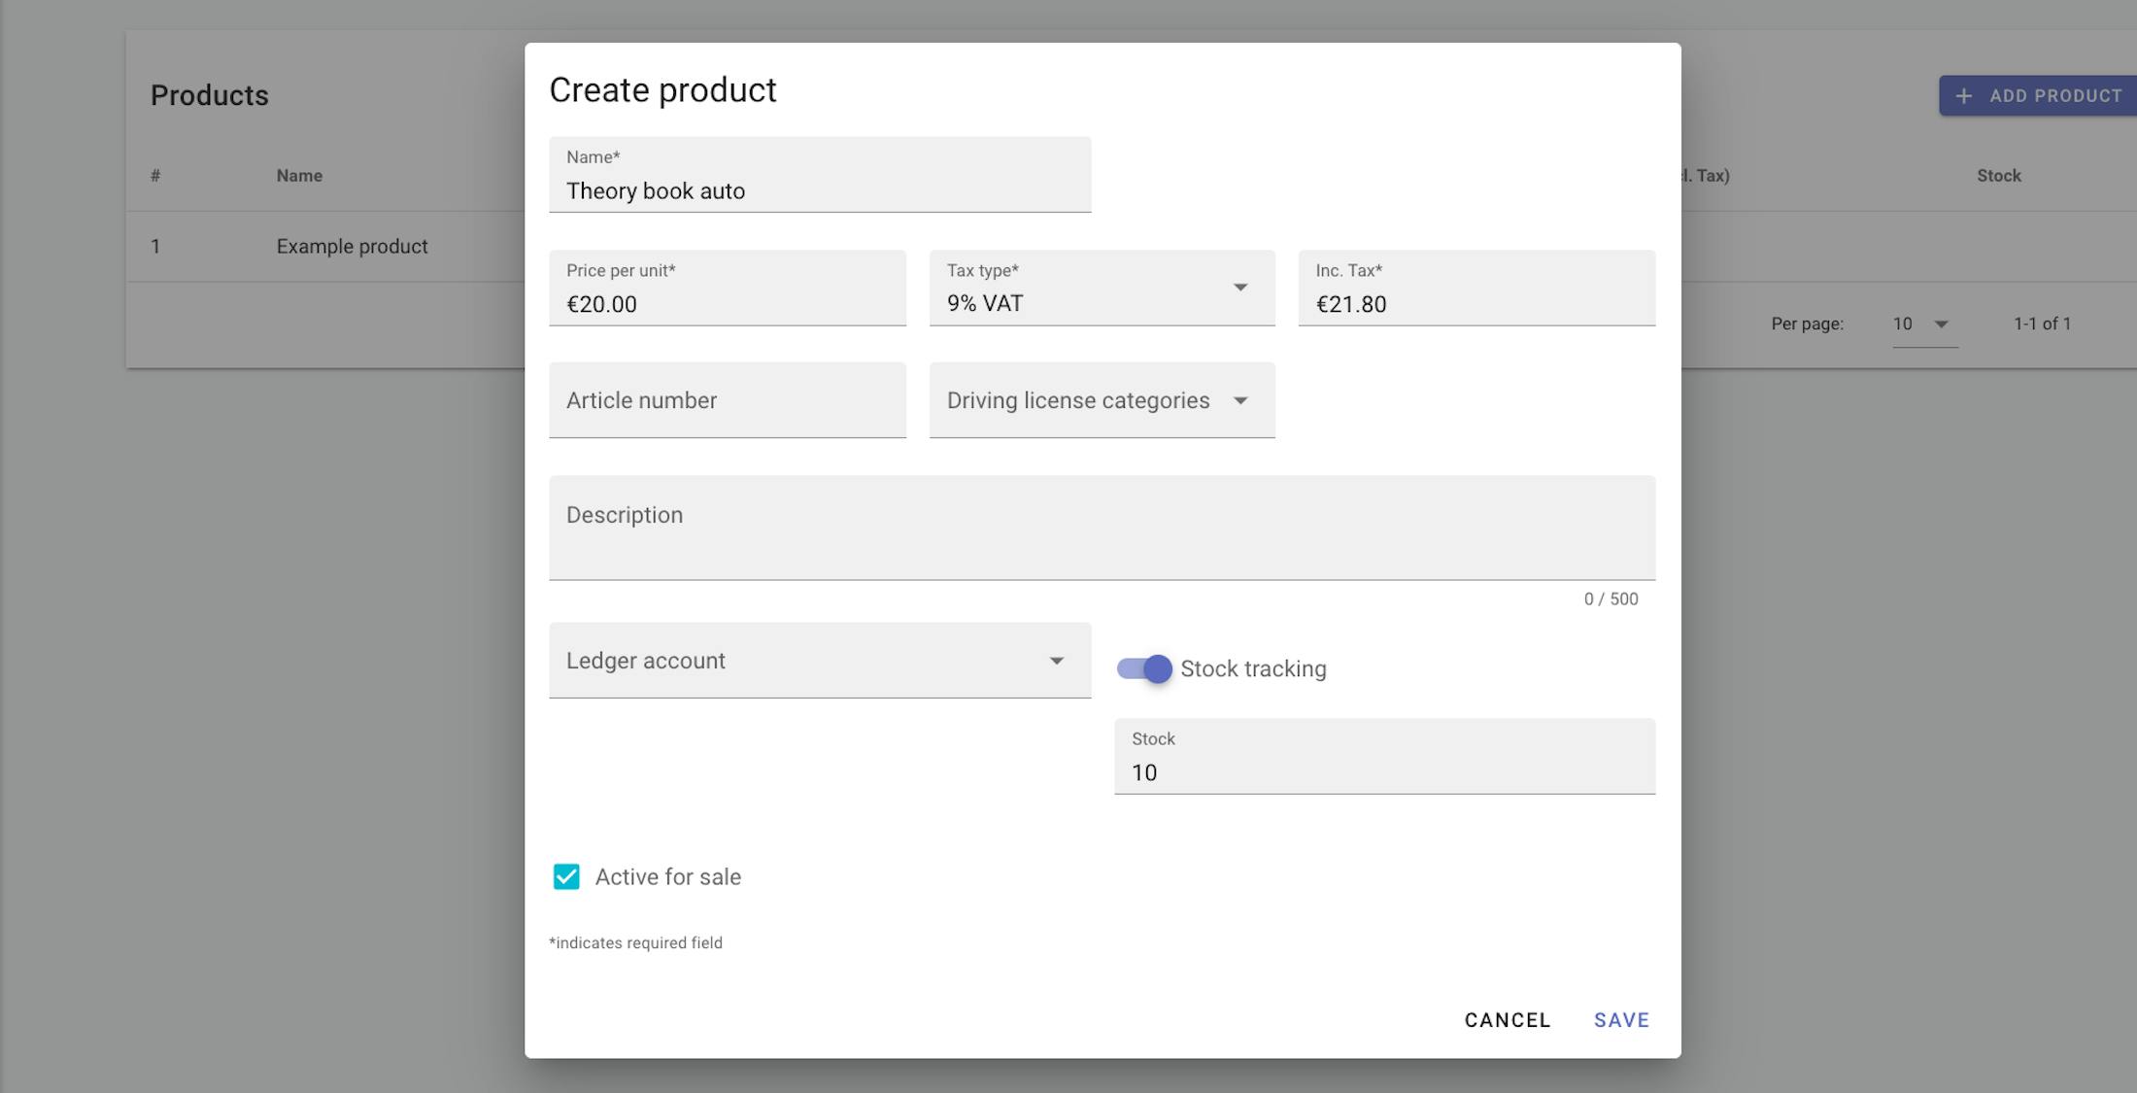Click into the Description text area
The height and width of the screenshot is (1093, 2137).
pos(1102,529)
